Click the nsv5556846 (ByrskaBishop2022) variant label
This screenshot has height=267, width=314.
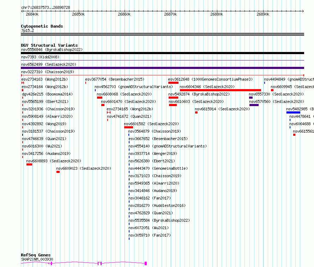pos(52,50)
